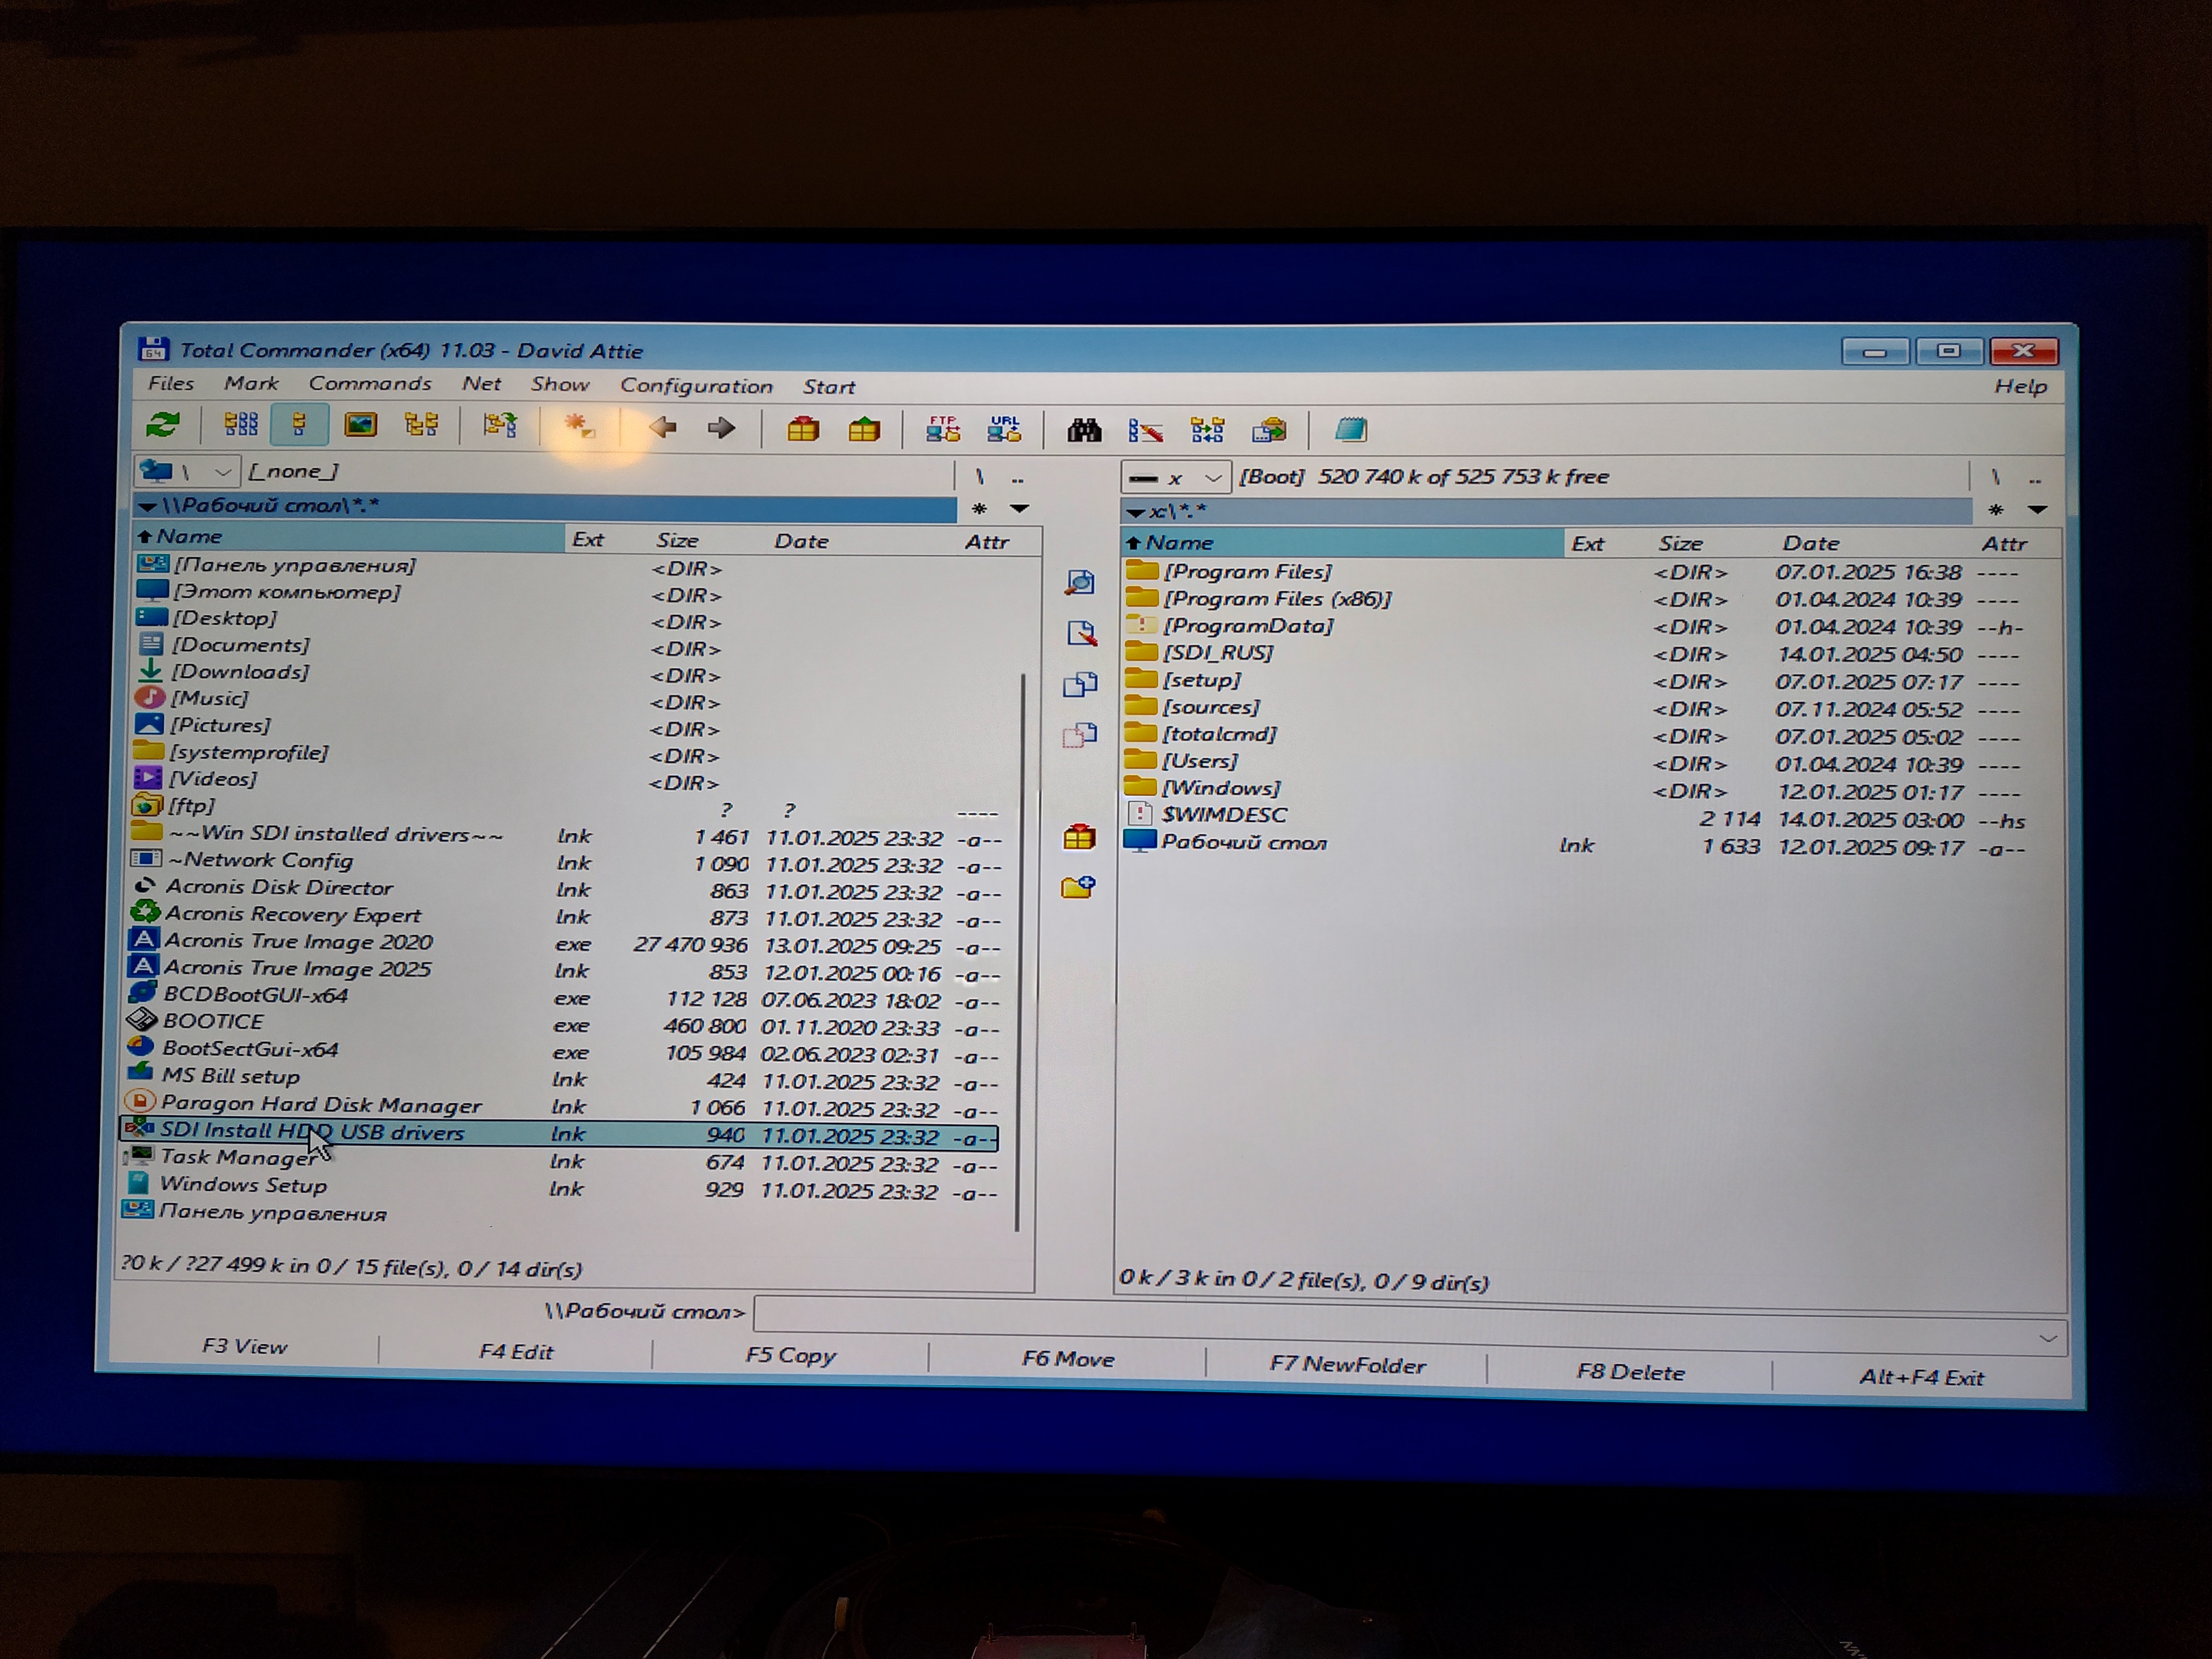Open the right panel directory hotlist asterisk
2212x1659 pixels.
[x=1996, y=510]
